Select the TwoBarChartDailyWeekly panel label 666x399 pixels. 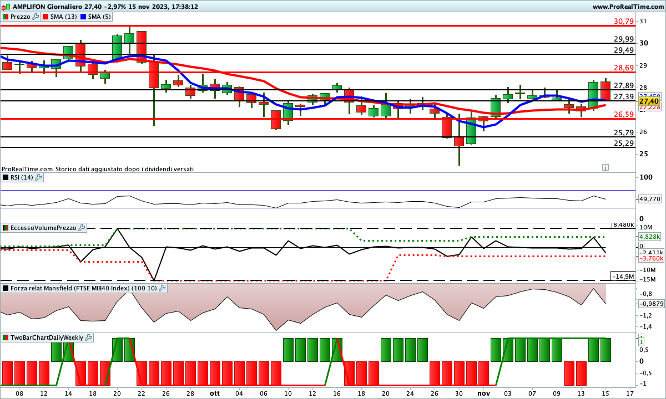[47, 337]
